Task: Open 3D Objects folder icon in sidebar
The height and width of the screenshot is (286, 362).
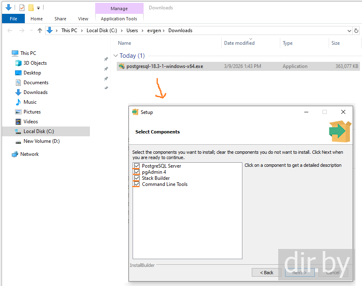Action: (18, 63)
